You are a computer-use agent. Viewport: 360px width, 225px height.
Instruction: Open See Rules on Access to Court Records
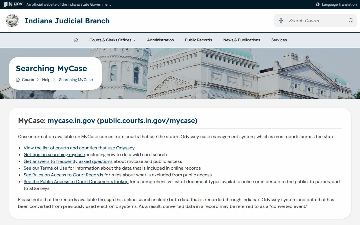click(63, 175)
